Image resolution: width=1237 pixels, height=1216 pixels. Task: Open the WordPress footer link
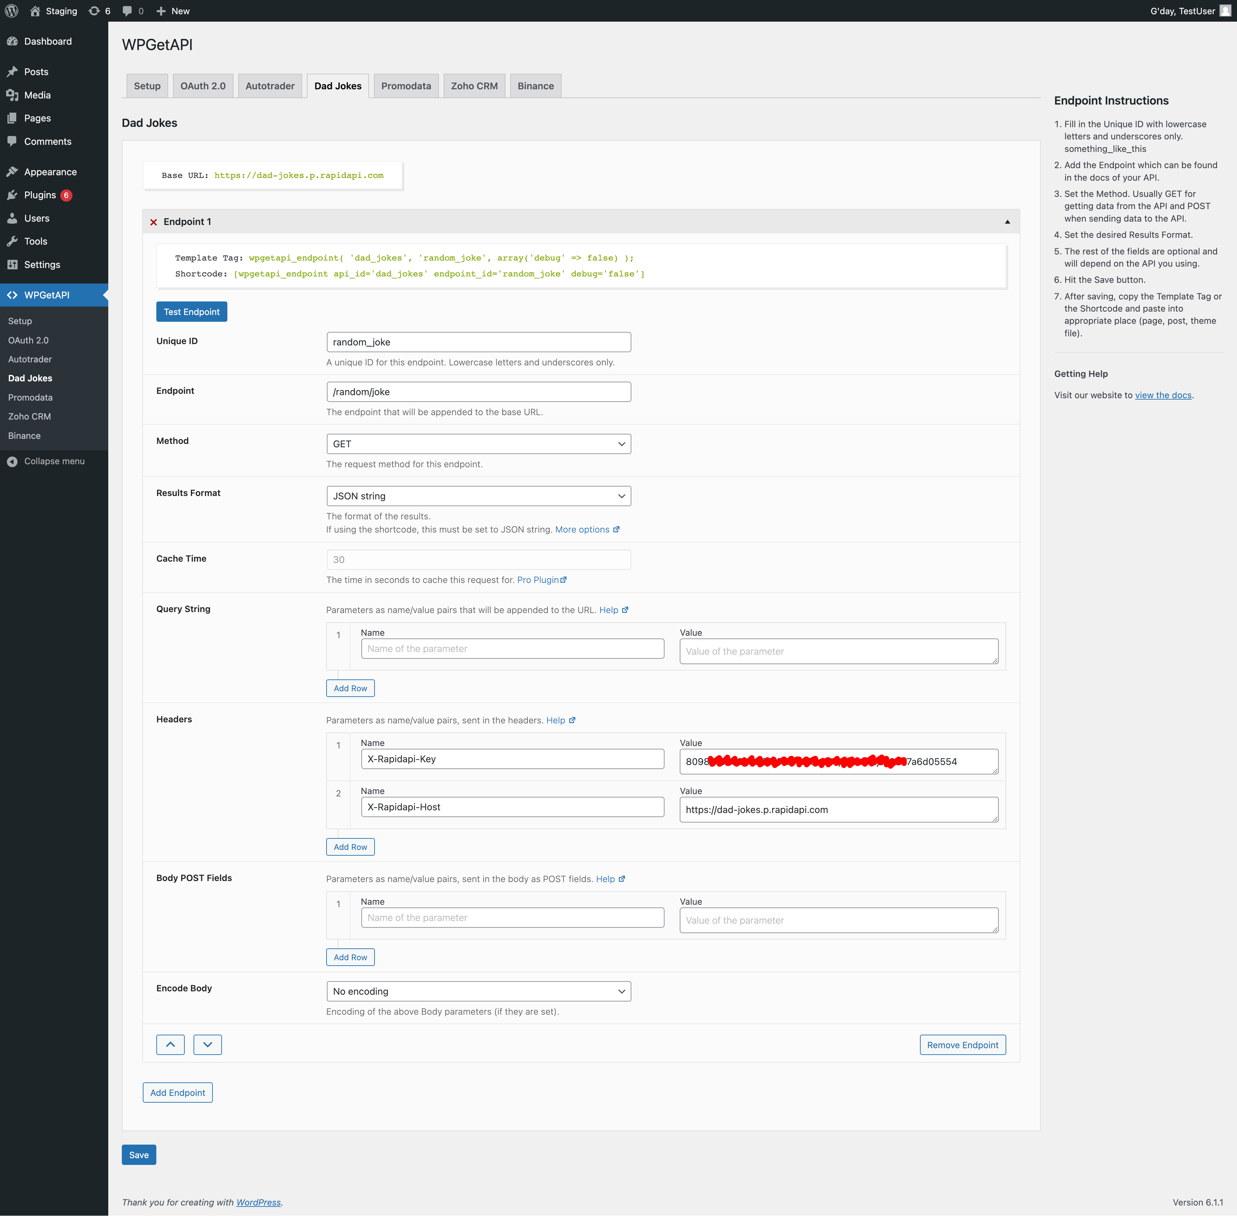(258, 1202)
